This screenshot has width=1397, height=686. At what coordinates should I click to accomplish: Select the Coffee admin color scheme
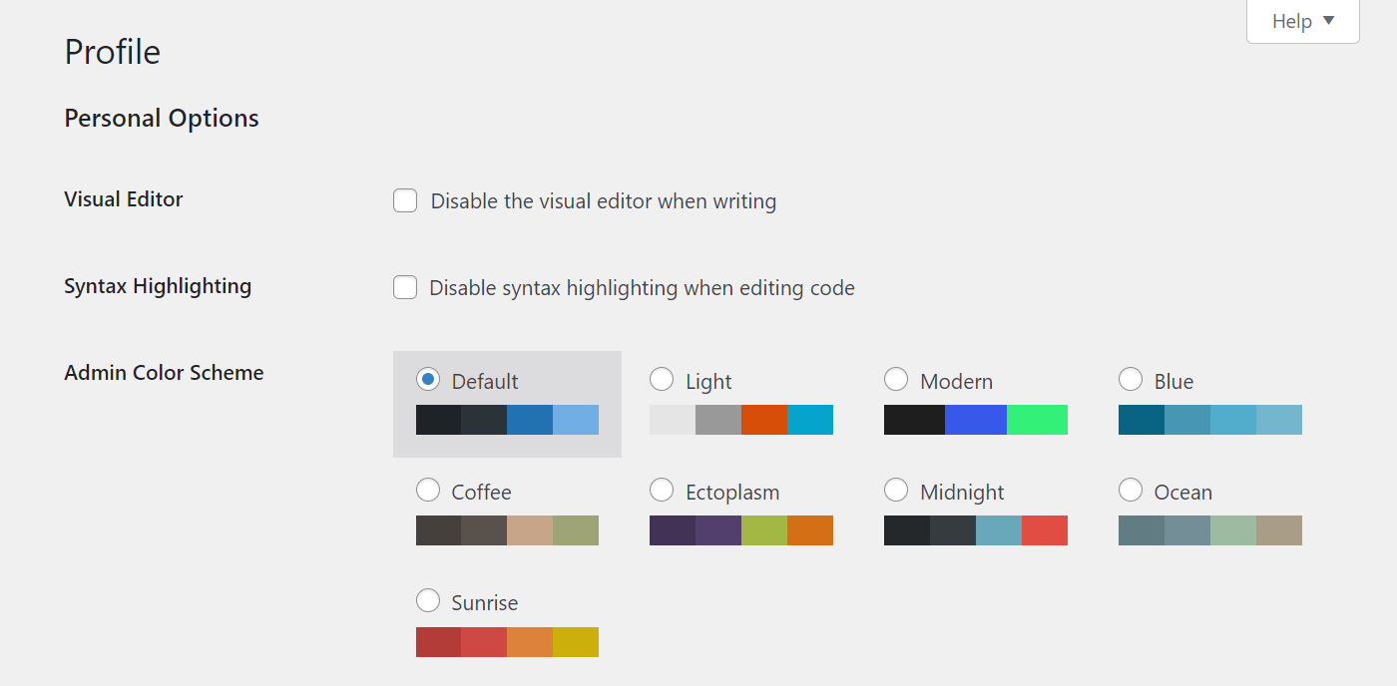(428, 490)
